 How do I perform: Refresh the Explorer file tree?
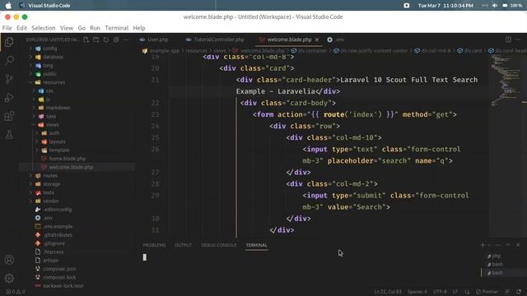point(106,39)
